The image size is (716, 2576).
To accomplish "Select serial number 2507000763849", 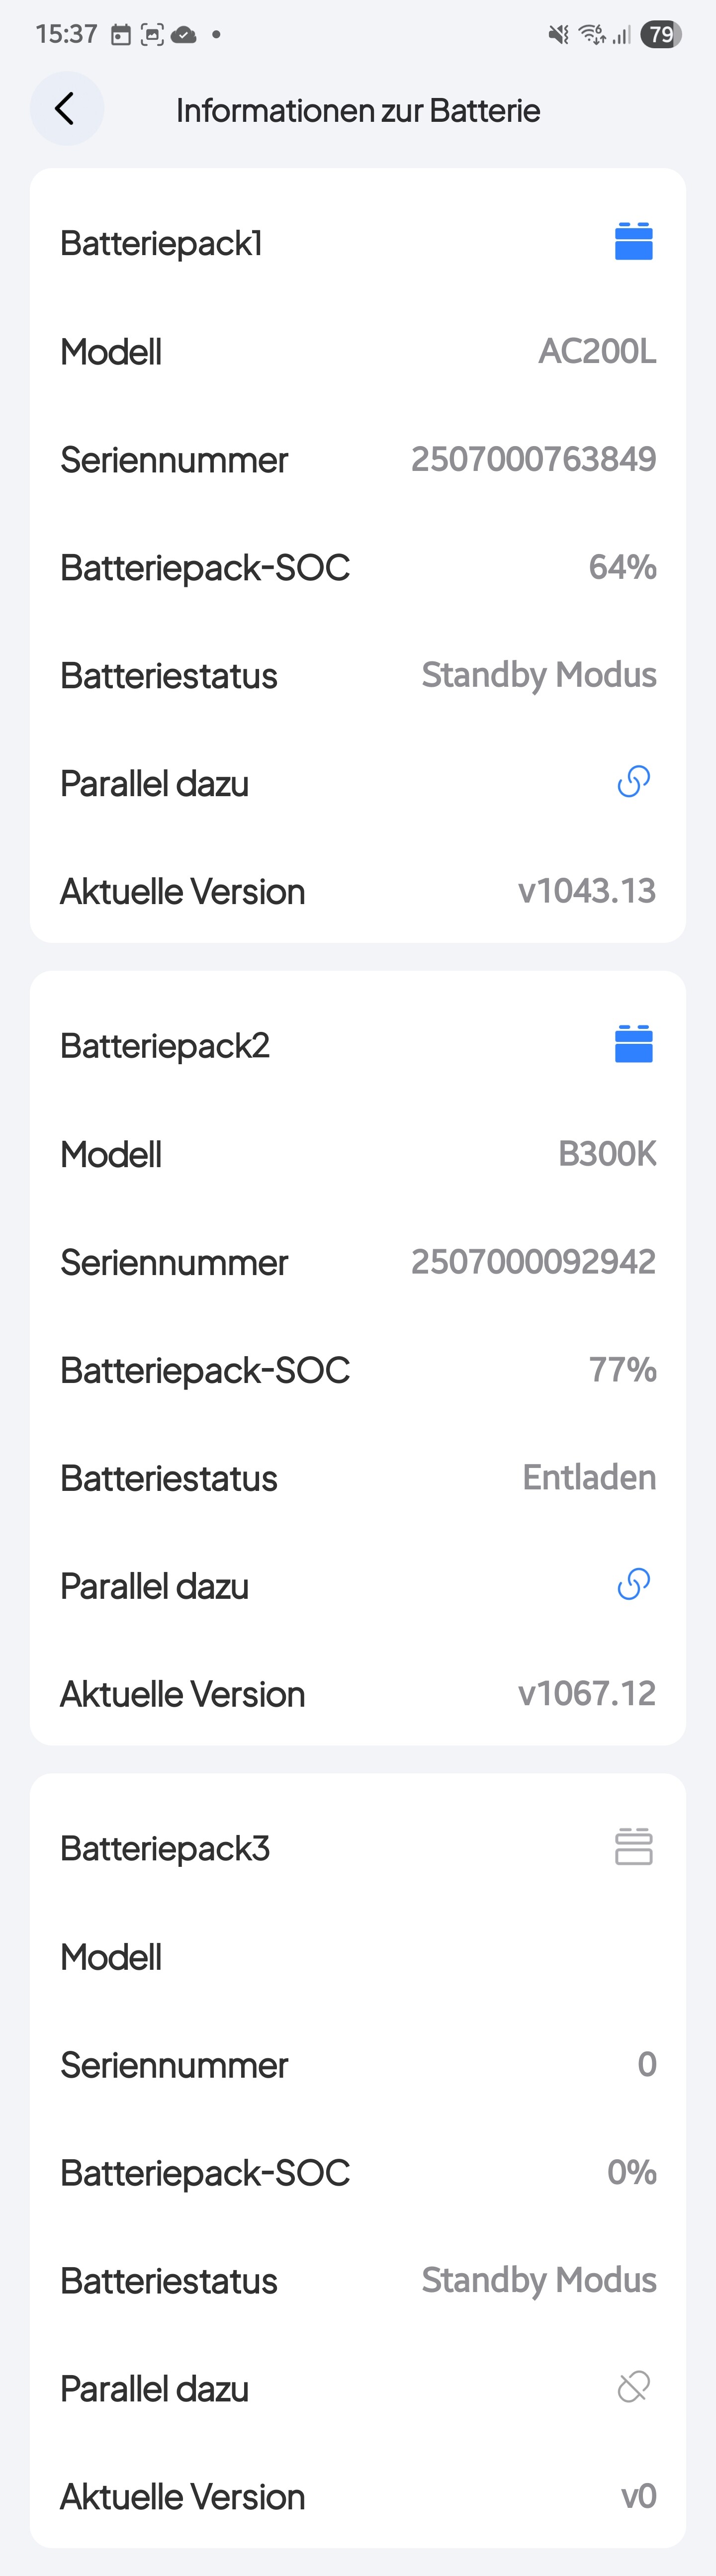I will tap(533, 459).
